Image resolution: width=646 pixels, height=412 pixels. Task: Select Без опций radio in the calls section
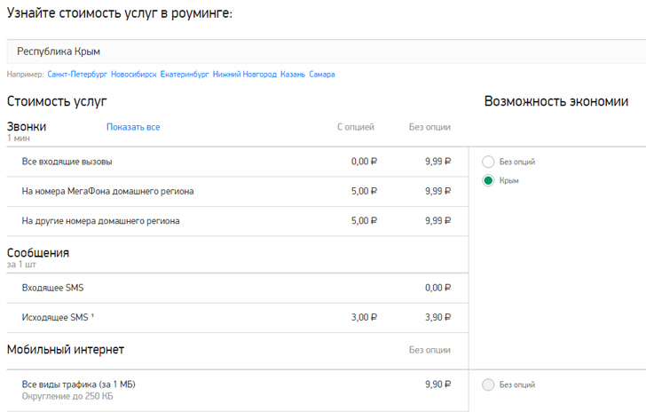[488, 162]
